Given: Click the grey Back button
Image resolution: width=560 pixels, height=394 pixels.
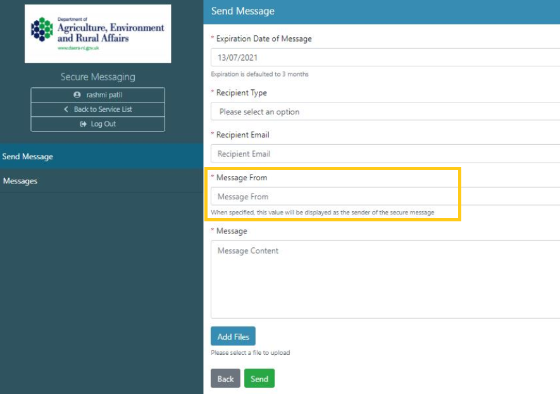Looking at the screenshot, I should 225,379.
